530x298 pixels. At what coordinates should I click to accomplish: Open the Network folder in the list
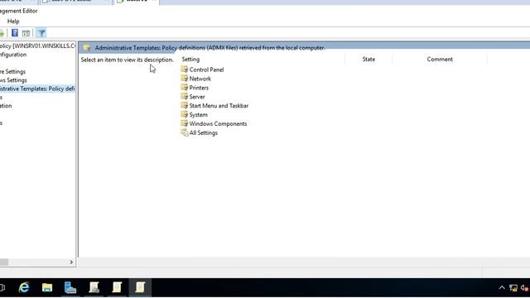[200, 79]
